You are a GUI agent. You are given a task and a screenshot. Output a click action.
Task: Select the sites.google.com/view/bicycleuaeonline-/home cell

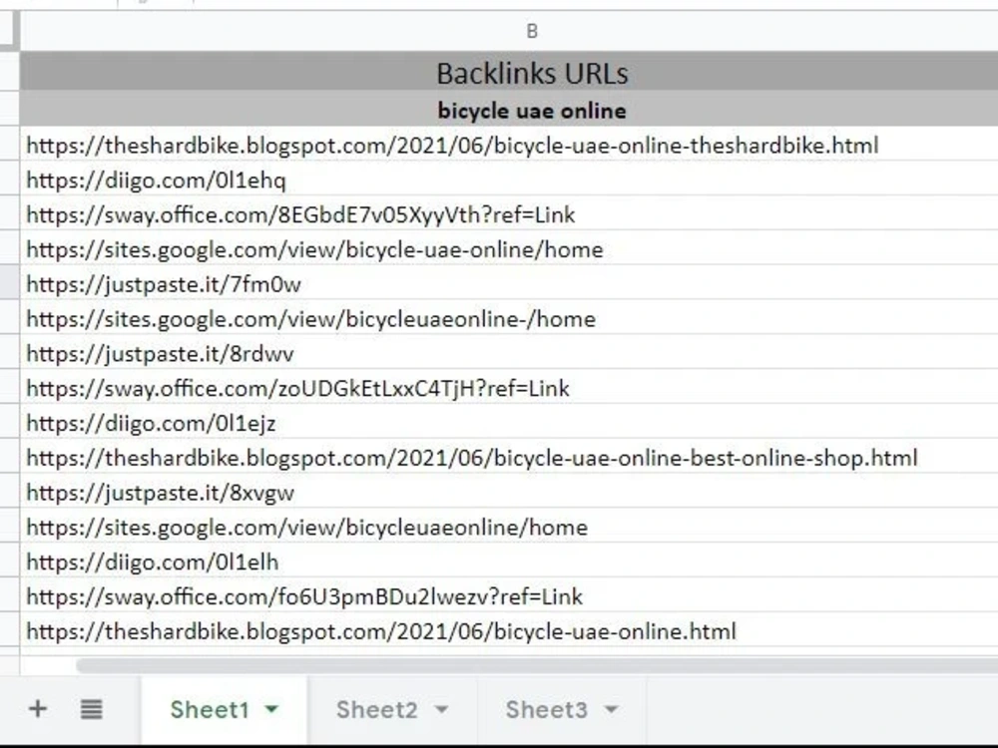click(x=509, y=318)
